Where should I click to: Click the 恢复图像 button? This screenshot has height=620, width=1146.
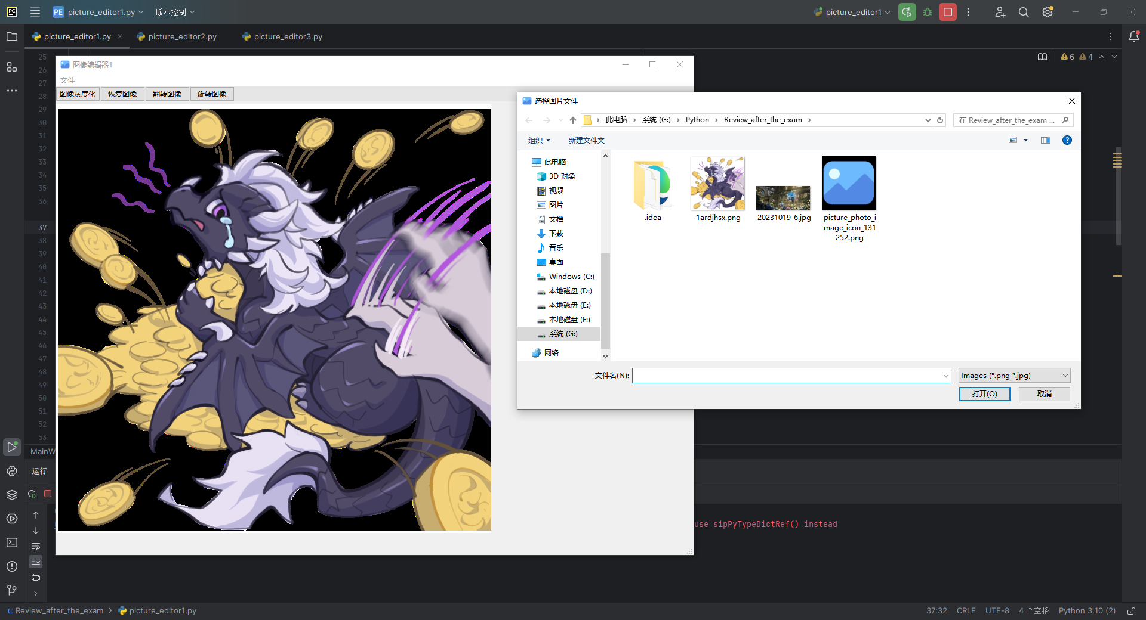[x=122, y=94]
